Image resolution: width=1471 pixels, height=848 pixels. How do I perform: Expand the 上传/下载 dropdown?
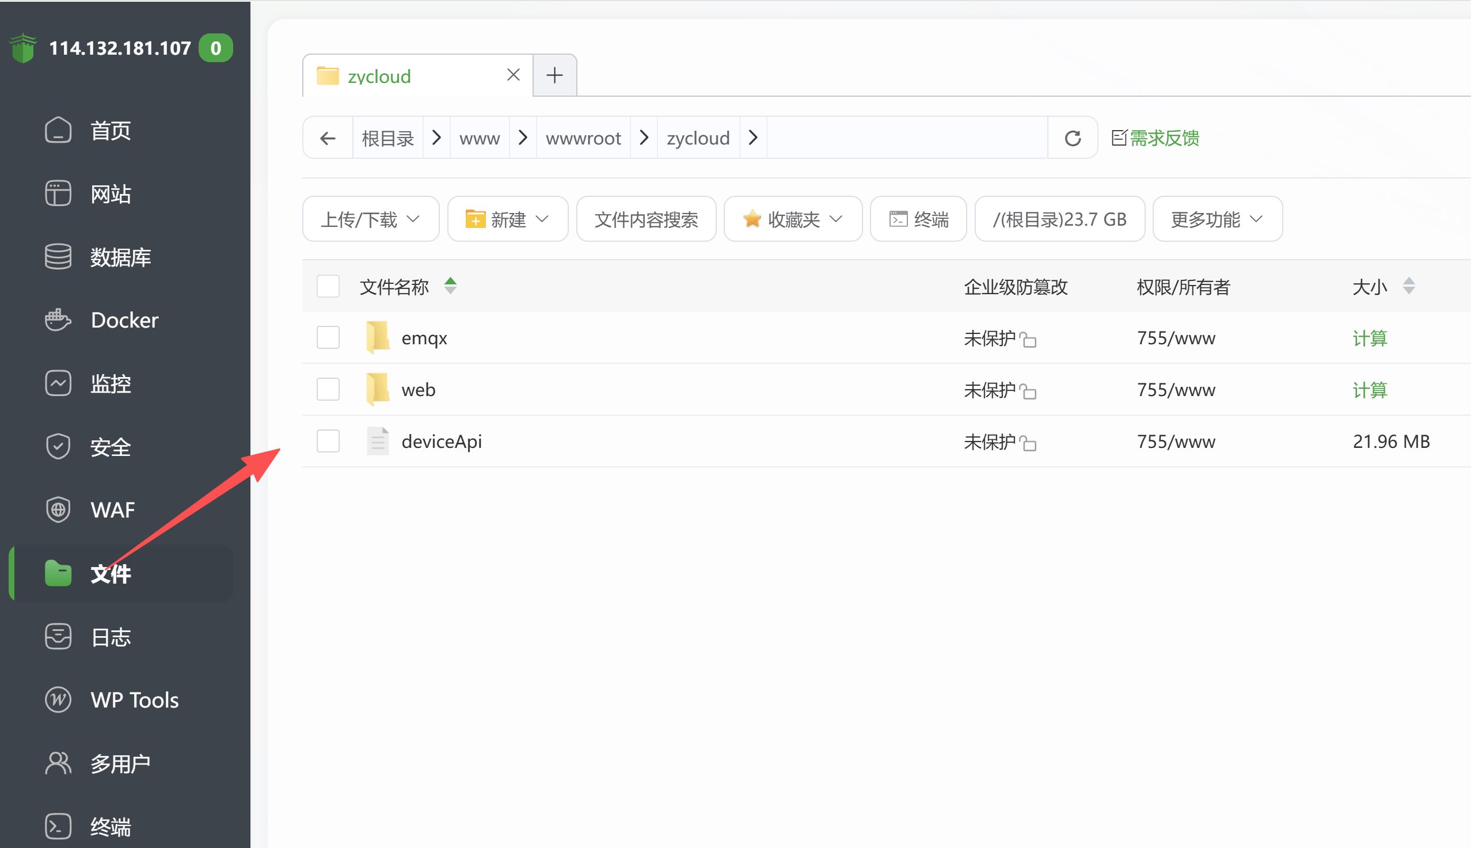(x=370, y=219)
